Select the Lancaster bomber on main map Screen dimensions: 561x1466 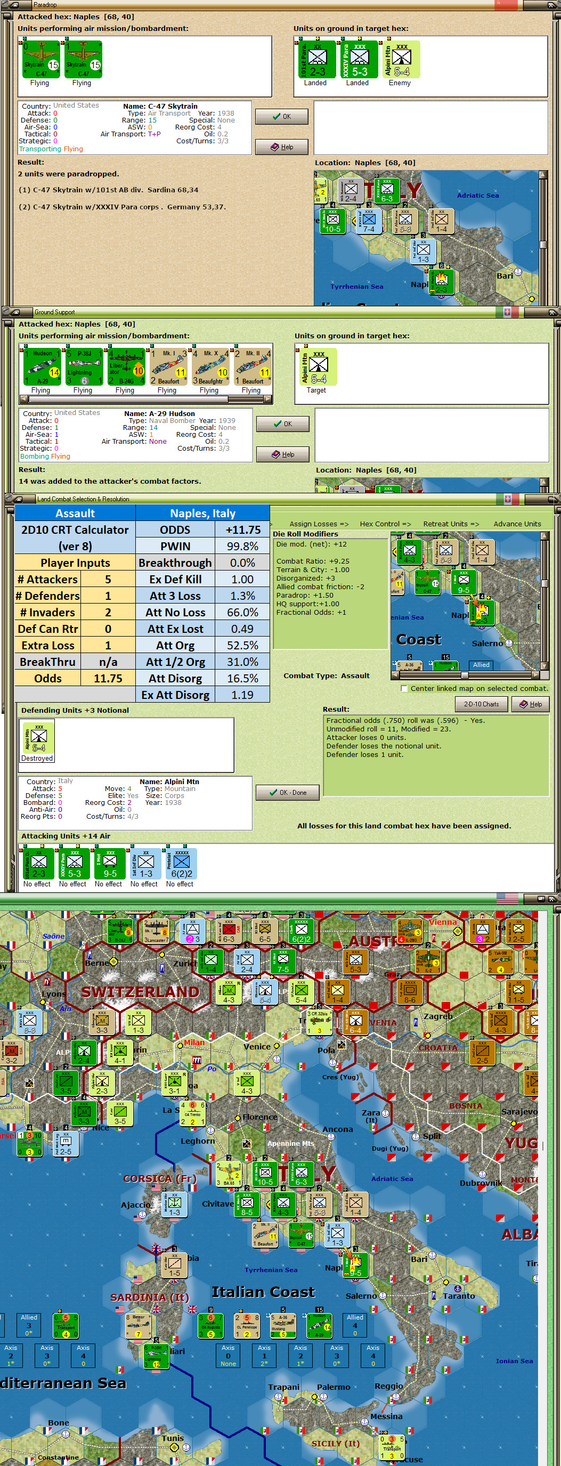coord(156,932)
